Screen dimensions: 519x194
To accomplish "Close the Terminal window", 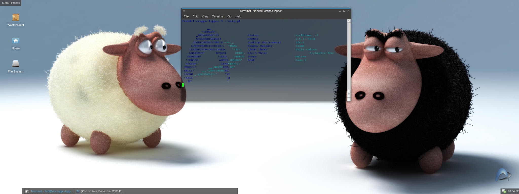I will pos(348,11).
